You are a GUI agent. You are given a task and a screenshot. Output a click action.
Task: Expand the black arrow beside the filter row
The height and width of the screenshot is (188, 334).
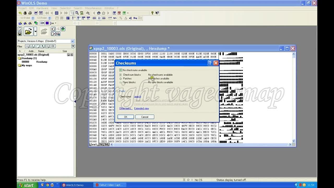coord(73,46)
